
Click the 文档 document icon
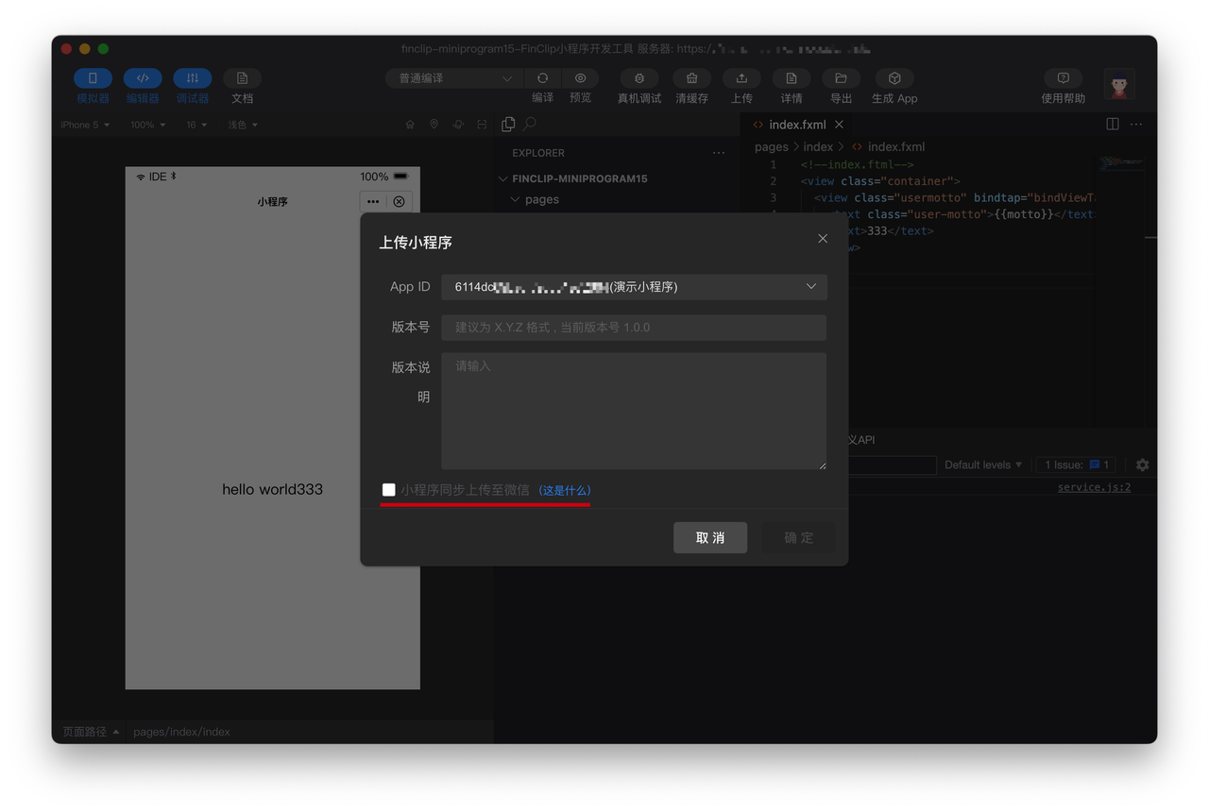pos(242,78)
